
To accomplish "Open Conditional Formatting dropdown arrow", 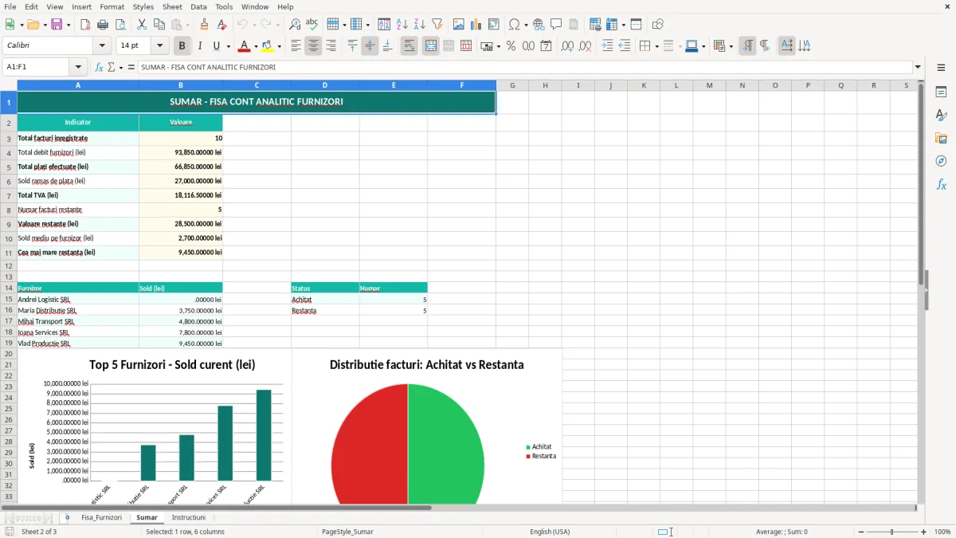I will tap(731, 46).
